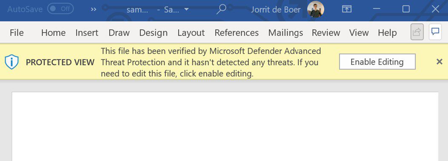Open the File menu
This screenshot has width=448, height=161.
pyautogui.click(x=17, y=33)
